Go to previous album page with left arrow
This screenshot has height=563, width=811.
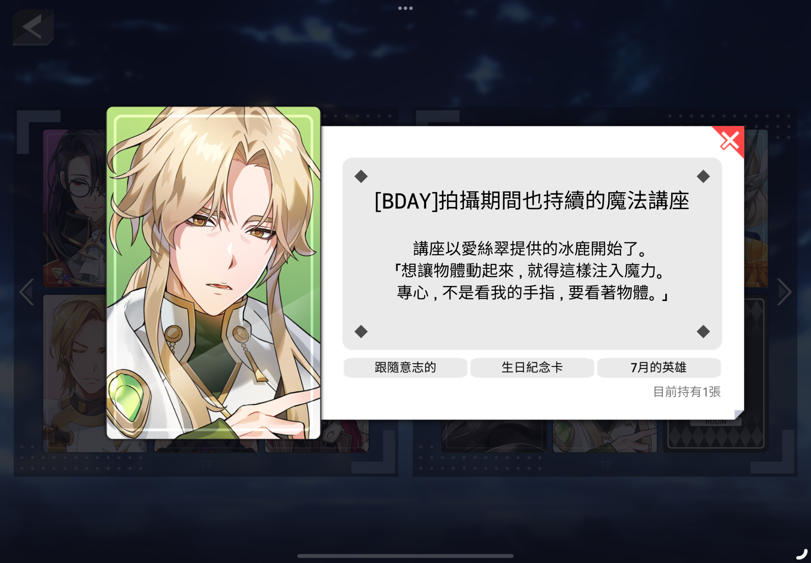tap(27, 292)
